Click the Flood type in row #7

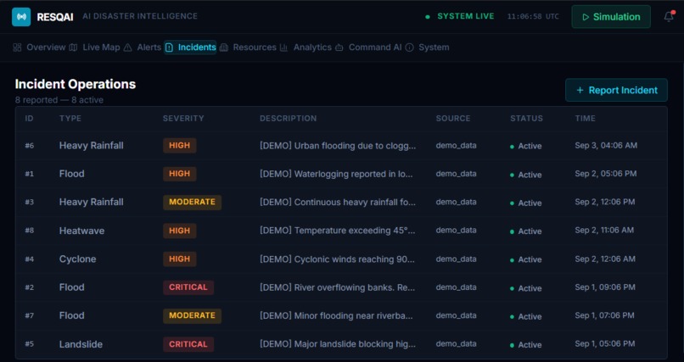[71, 316]
